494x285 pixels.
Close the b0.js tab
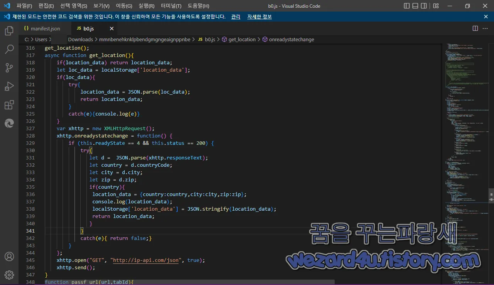[112, 28]
